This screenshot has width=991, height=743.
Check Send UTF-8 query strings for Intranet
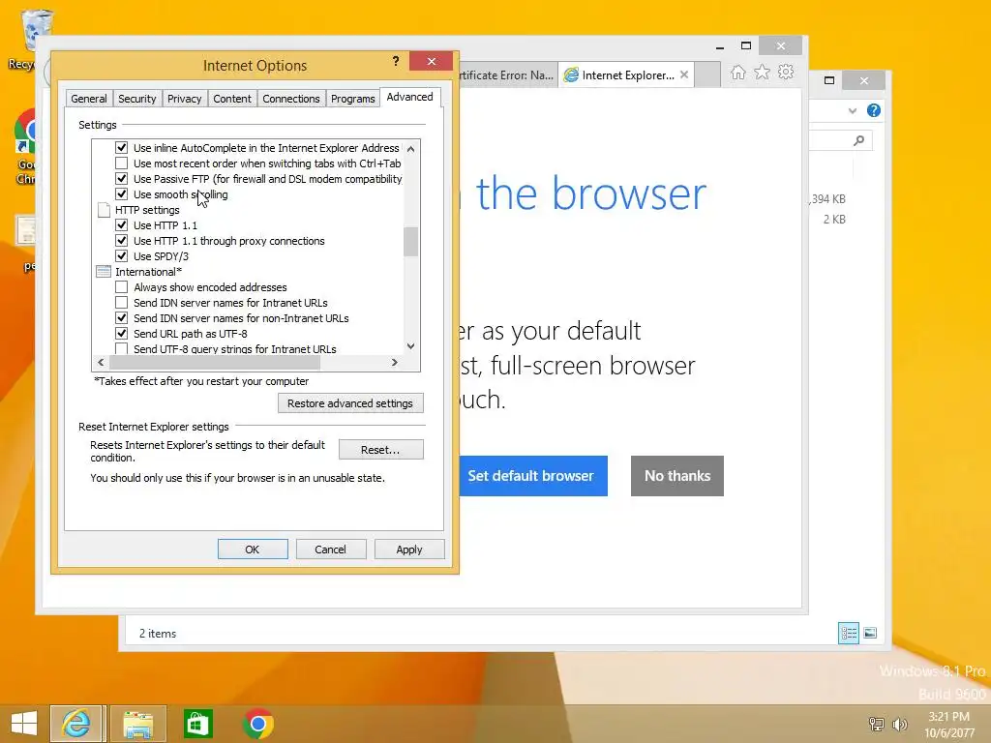(121, 348)
